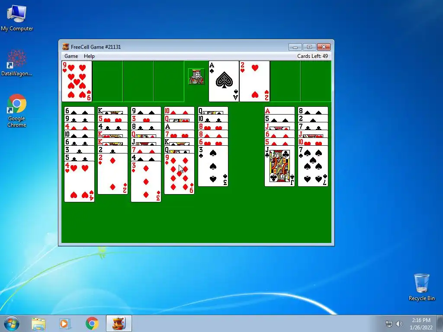This screenshot has width=443, height=332.
Task: Select the Jack of clubs card
Action: pos(280,166)
